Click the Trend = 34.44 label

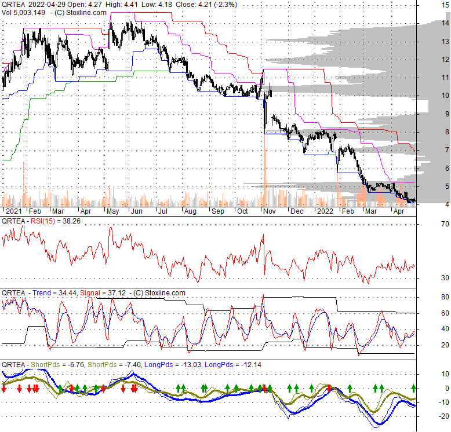[54, 293]
